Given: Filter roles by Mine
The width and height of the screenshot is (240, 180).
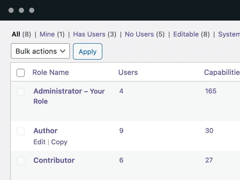Looking at the screenshot, I should (x=47, y=34).
